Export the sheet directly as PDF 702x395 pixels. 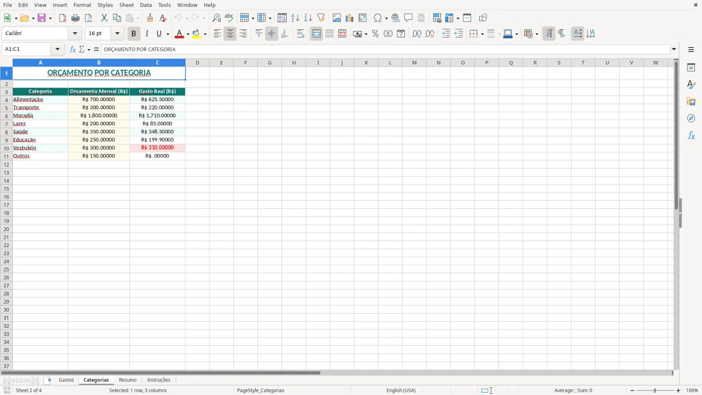[x=63, y=18]
